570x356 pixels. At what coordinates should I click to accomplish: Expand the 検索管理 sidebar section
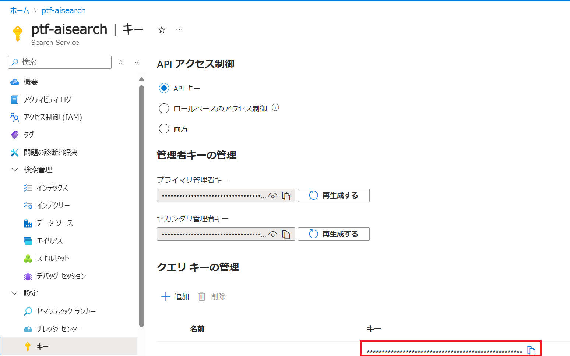tap(14, 170)
